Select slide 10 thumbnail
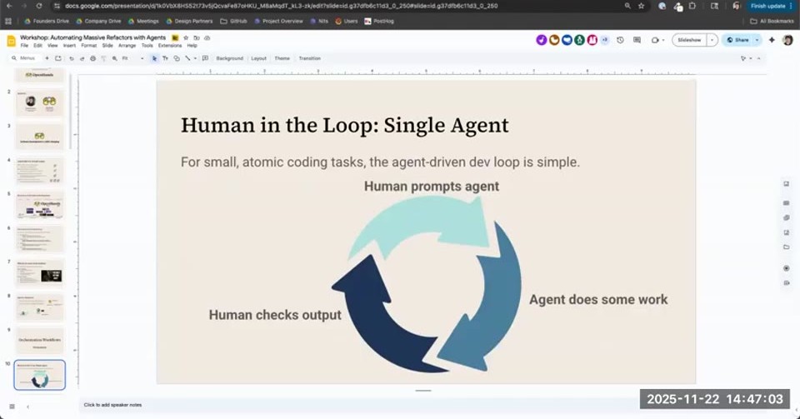This screenshot has height=419, width=800. 40,375
